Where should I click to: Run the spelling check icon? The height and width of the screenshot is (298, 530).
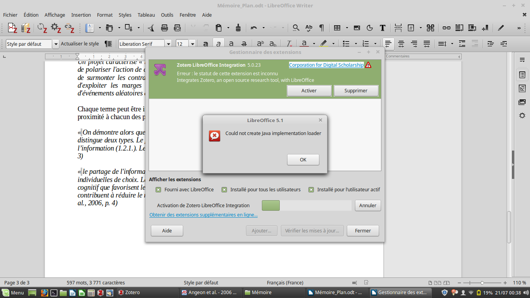[309, 28]
